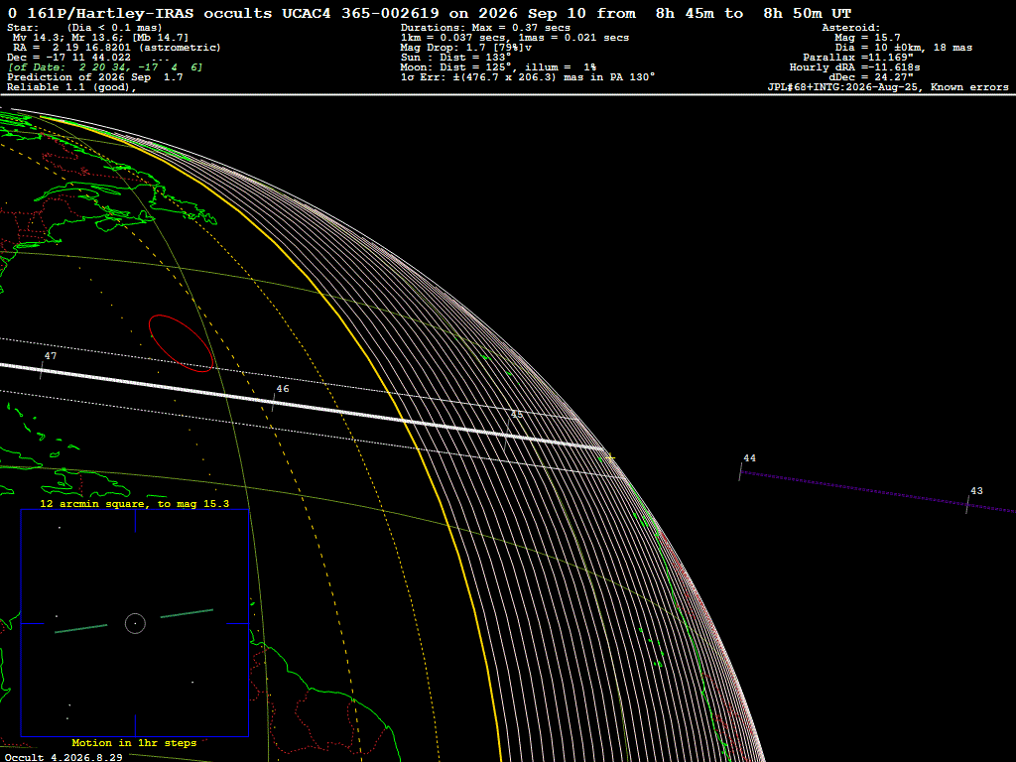Click the circled target star in finder chart
The height and width of the screenshot is (762, 1016).
click(x=135, y=623)
